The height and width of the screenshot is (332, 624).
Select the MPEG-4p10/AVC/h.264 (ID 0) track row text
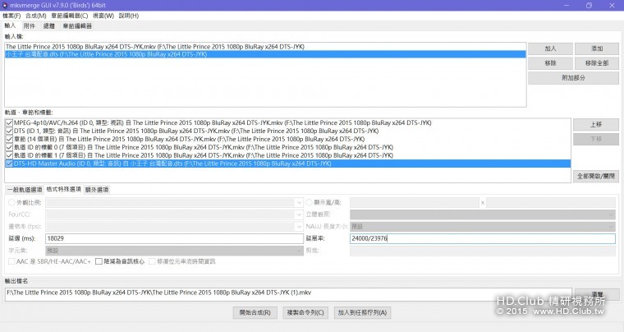click(x=223, y=123)
